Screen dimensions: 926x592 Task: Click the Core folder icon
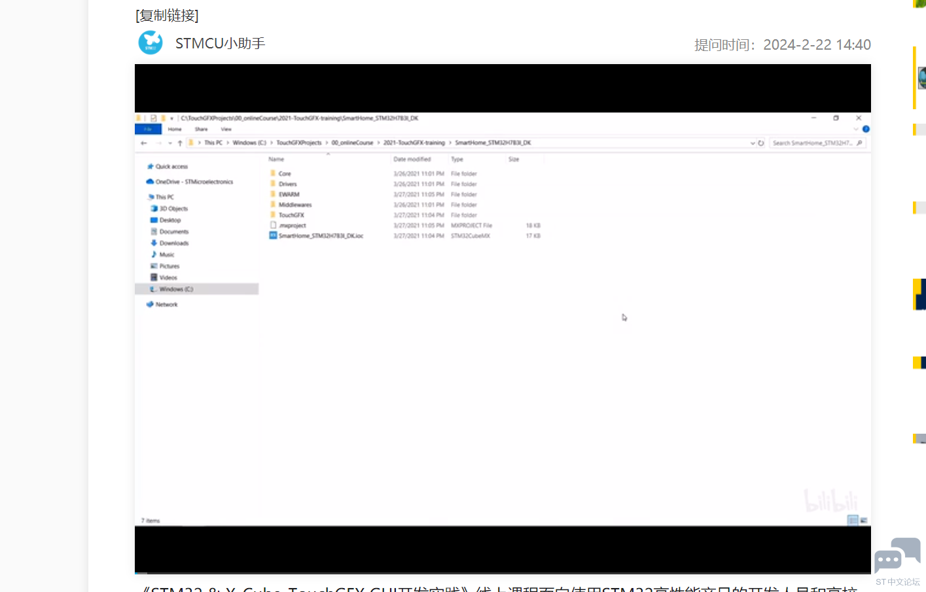coord(273,173)
